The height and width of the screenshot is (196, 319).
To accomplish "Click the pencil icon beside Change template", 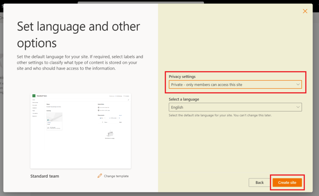I will (99, 176).
